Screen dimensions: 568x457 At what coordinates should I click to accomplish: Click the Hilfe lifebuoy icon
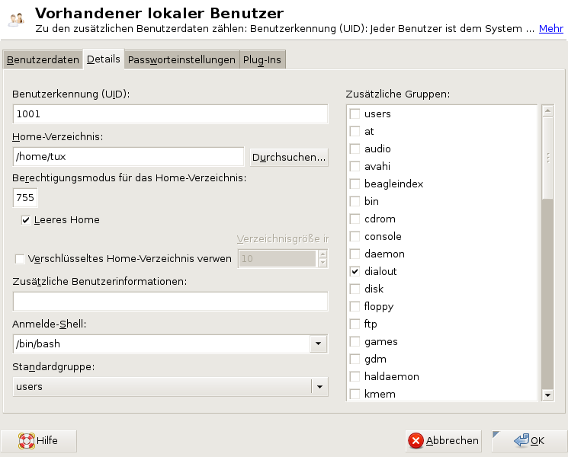[x=27, y=440]
